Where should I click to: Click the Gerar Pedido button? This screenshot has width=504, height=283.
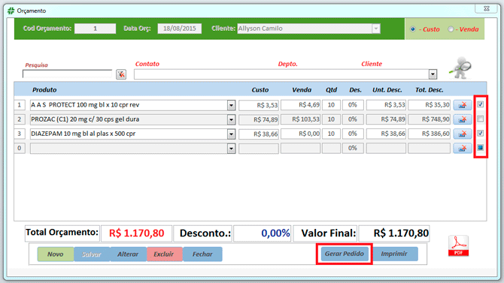point(345,254)
